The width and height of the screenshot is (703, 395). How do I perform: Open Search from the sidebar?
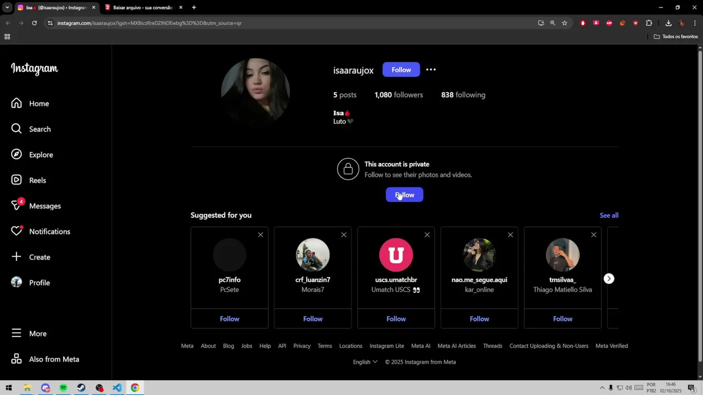[31, 129]
